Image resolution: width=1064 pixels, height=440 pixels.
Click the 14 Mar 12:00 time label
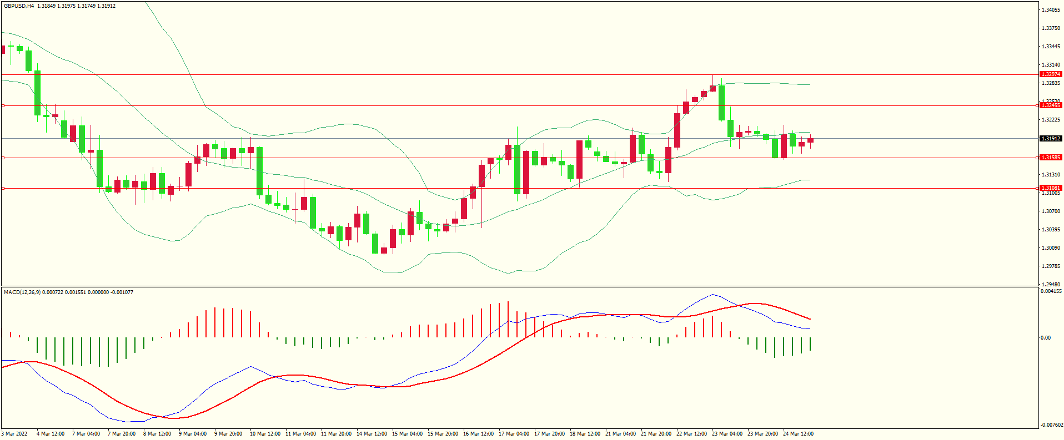372,434
